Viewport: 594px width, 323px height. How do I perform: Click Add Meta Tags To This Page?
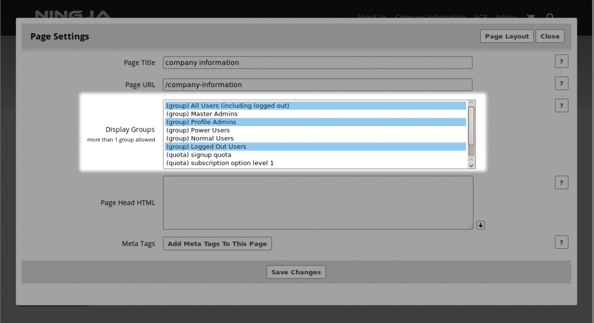(217, 244)
